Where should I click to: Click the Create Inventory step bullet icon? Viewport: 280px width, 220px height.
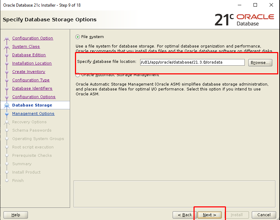tap(7, 72)
